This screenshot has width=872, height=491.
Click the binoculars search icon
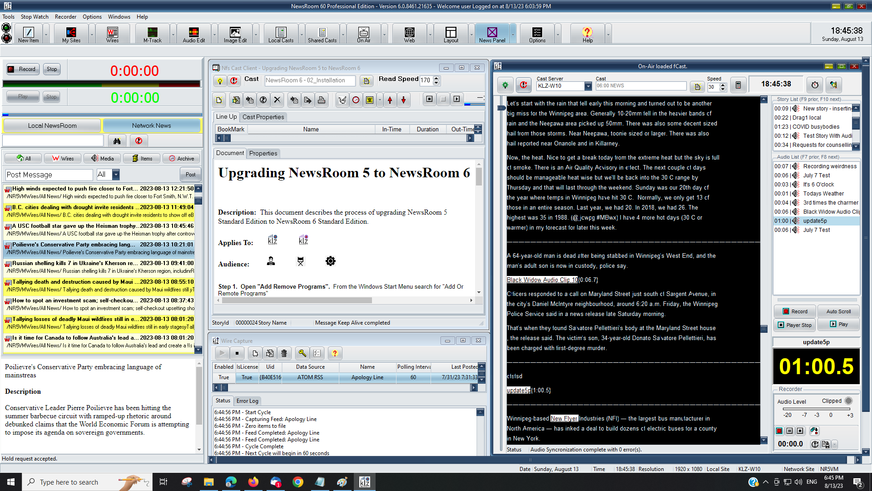(x=117, y=141)
